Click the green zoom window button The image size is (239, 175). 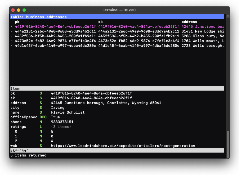tap(24, 10)
